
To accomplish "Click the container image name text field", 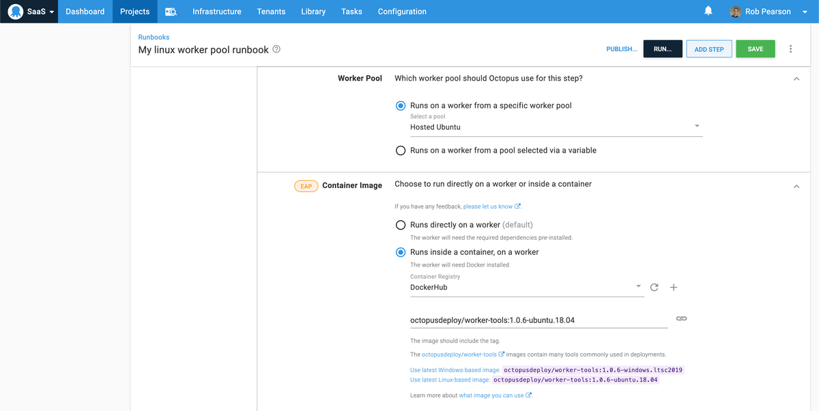I will [x=538, y=320].
